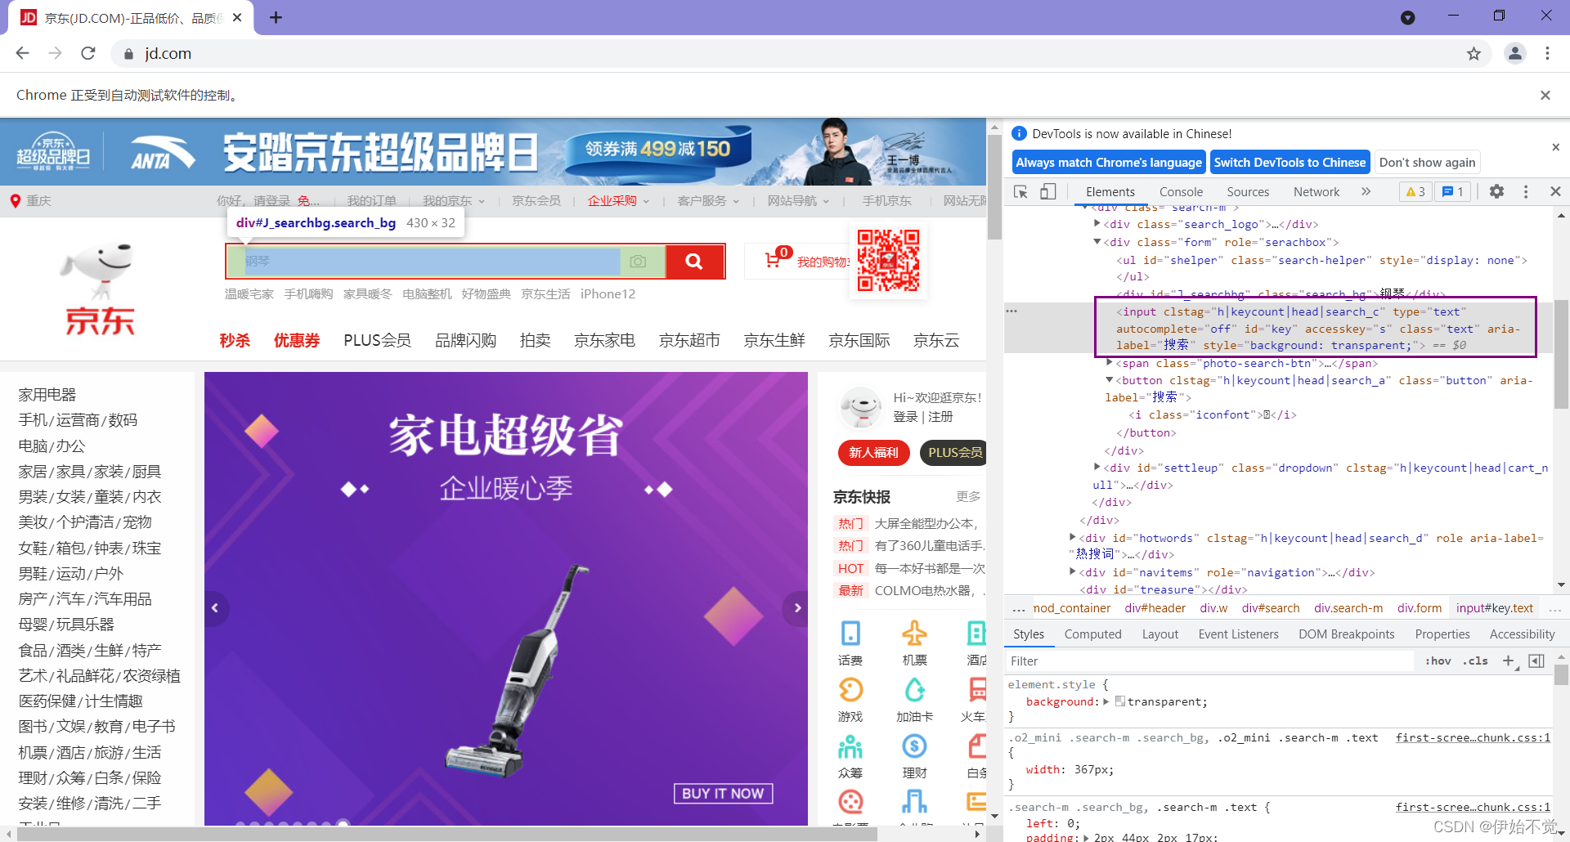Show more DevTools tabs chevron
Screen dimensions: 1570x842
1366,191
